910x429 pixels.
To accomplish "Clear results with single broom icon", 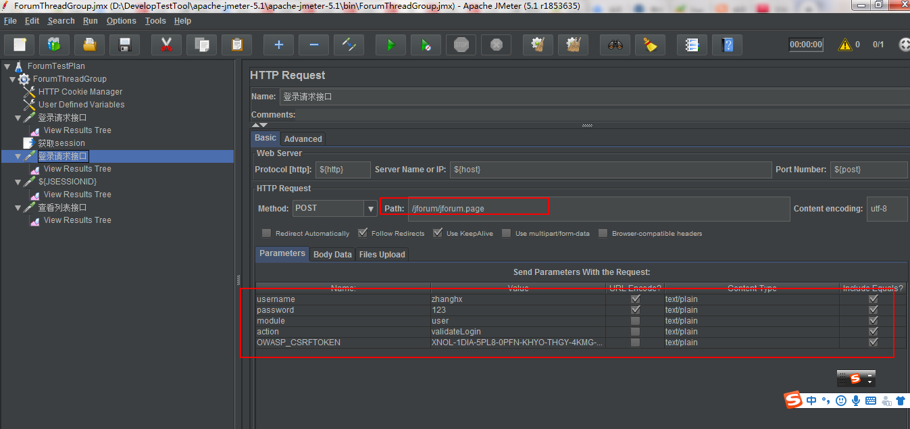I will (x=538, y=45).
